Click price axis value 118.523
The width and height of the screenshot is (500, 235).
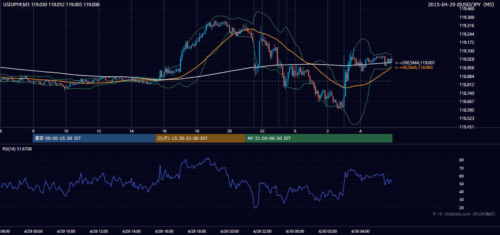pos(466,118)
